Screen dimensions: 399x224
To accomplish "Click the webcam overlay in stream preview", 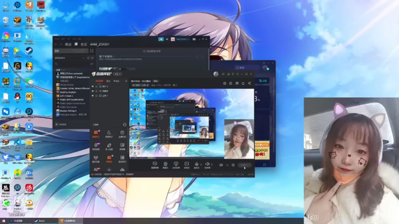I will point(239,139).
